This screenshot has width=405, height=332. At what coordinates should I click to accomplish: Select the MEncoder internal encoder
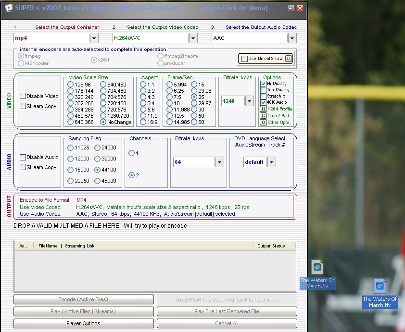point(21,63)
